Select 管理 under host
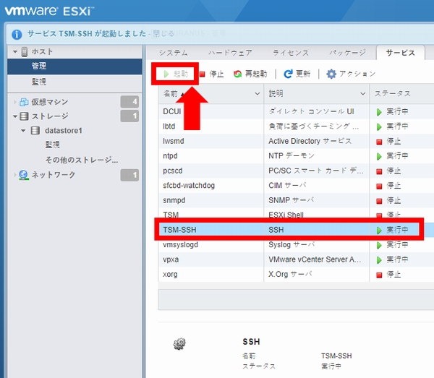This screenshot has height=378, width=434. 75,66
